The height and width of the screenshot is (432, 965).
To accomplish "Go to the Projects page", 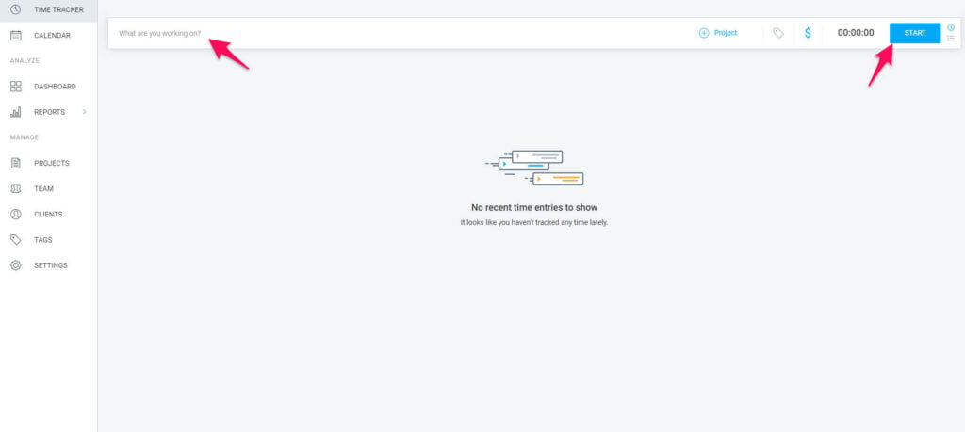I will click(x=51, y=164).
